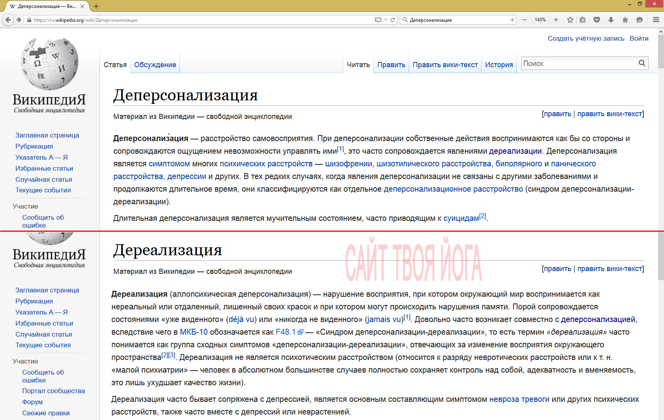The image size is (664, 420).
Task: Go back using the browser back arrow
Action: tap(8, 20)
